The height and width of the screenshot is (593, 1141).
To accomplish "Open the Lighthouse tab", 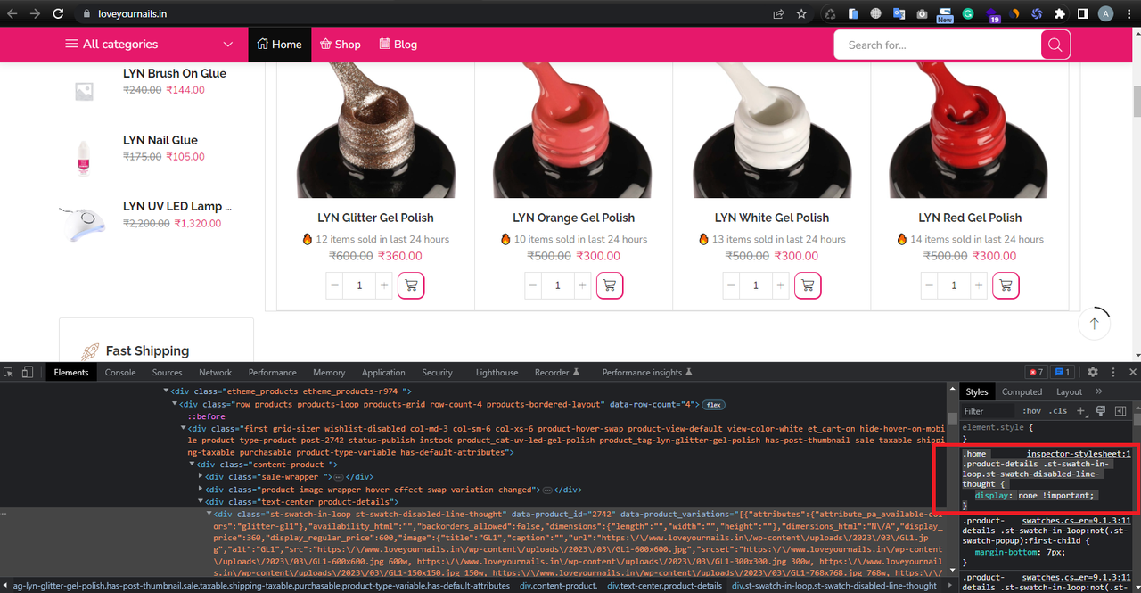I will point(497,372).
